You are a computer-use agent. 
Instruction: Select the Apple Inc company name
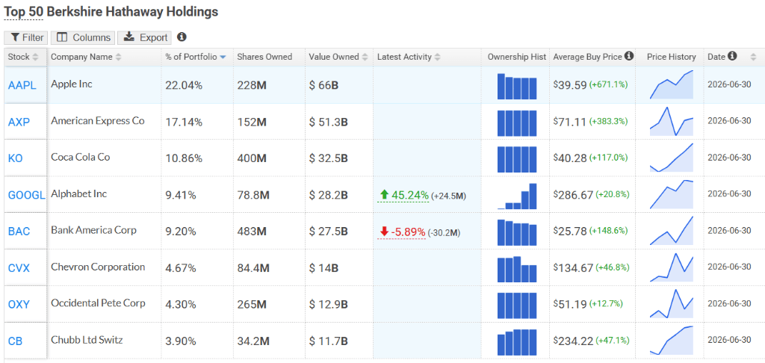coord(72,84)
